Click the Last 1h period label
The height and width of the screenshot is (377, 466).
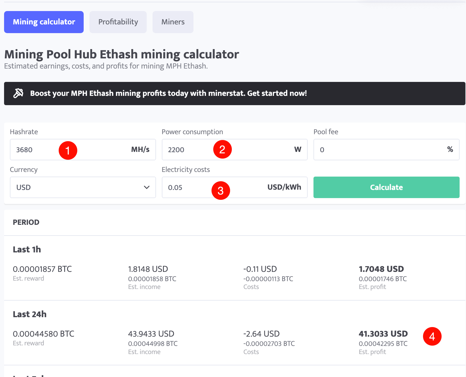pos(27,249)
